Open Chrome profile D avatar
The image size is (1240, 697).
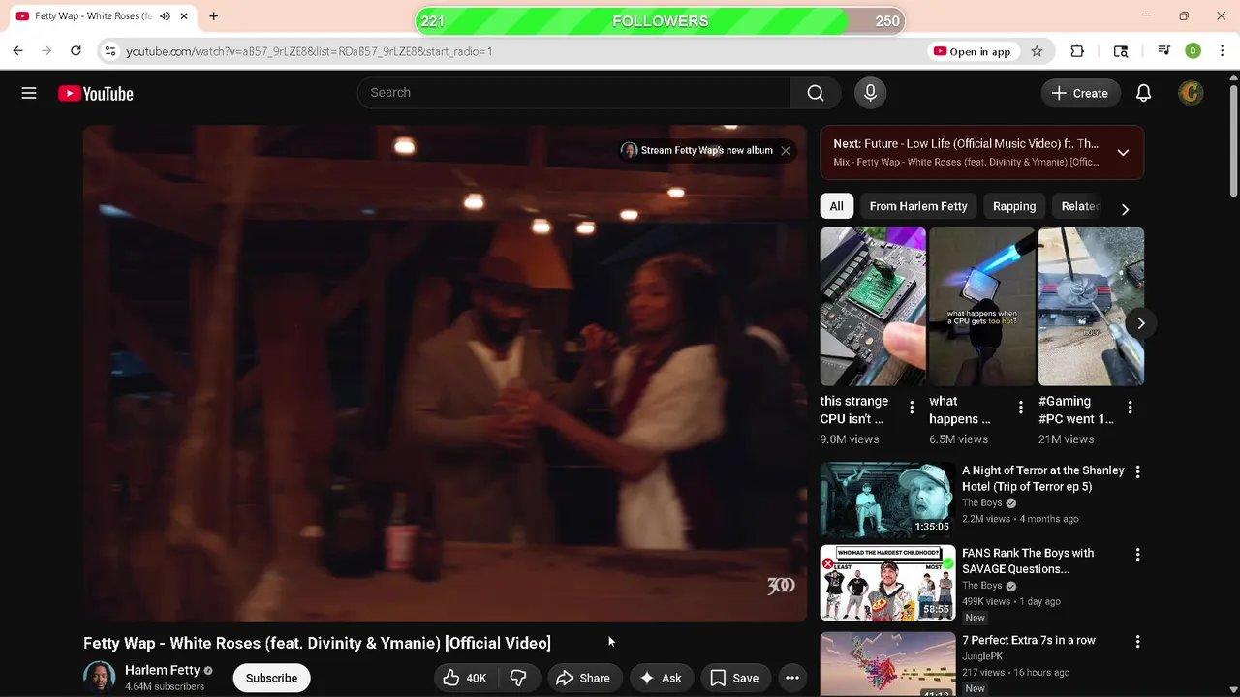tap(1193, 51)
